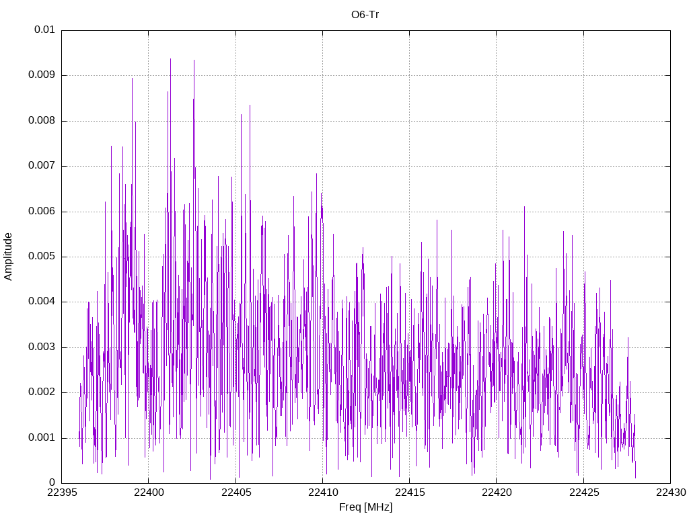Click x-axis tick label 22410
689x516 pixels.
(x=322, y=492)
